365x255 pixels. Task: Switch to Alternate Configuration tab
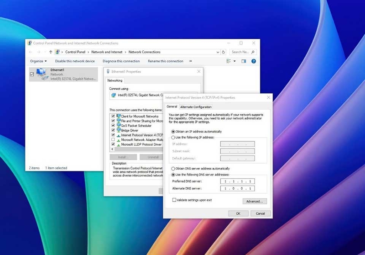point(196,107)
